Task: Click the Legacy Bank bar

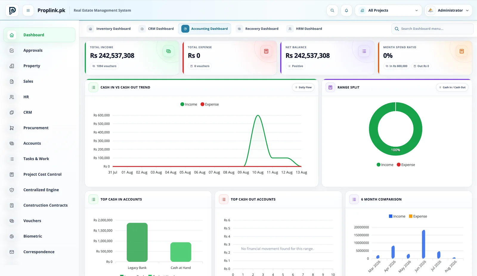Action: pyautogui.click(x=137, y=242)
